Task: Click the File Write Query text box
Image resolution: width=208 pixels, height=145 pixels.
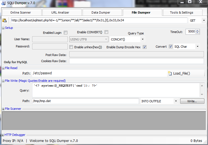Action: [x=116, y=90]
